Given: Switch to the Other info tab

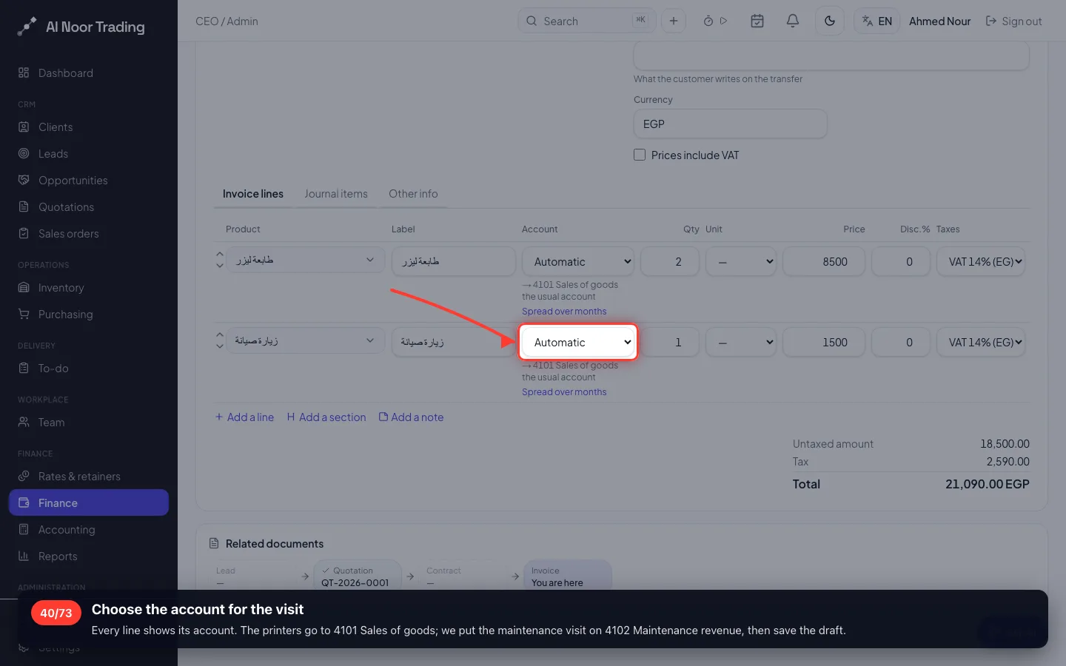Looking at the screenshot, I should tap(413, 194).
